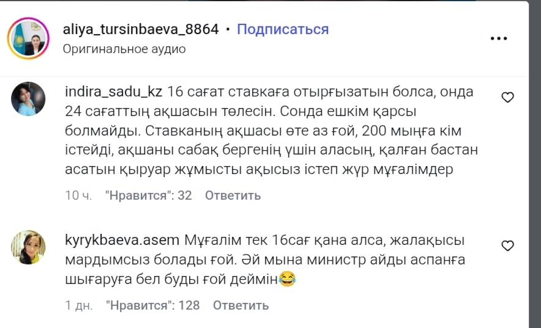Open aliya_tursinbaeva_8864's profile picture
Screen dimensions: 541x328
tap(28, 38)
